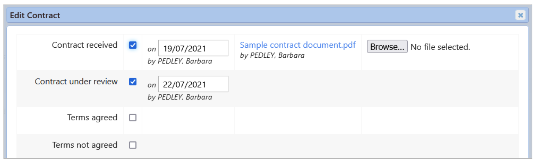Uncheck the Contract received checkbox

(133, 45)
